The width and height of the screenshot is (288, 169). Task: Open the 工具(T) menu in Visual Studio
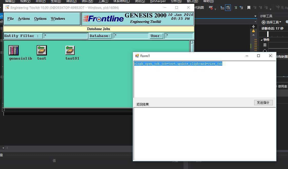(103, 1)
